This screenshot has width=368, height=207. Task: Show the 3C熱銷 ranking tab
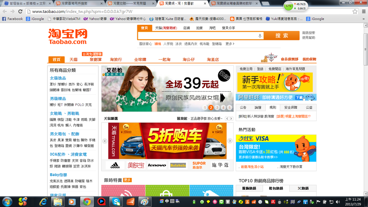point(303,188)
